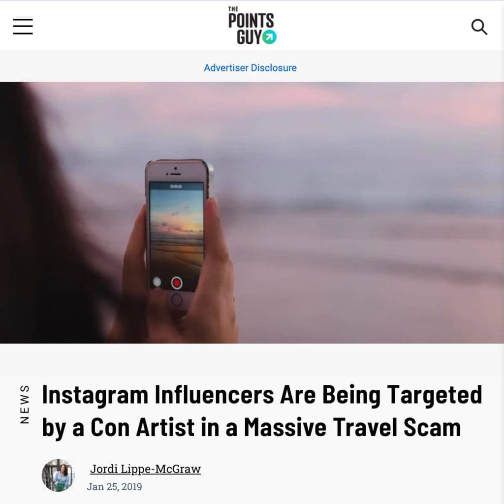Click the author's circular profile photo

coord(58,475)
